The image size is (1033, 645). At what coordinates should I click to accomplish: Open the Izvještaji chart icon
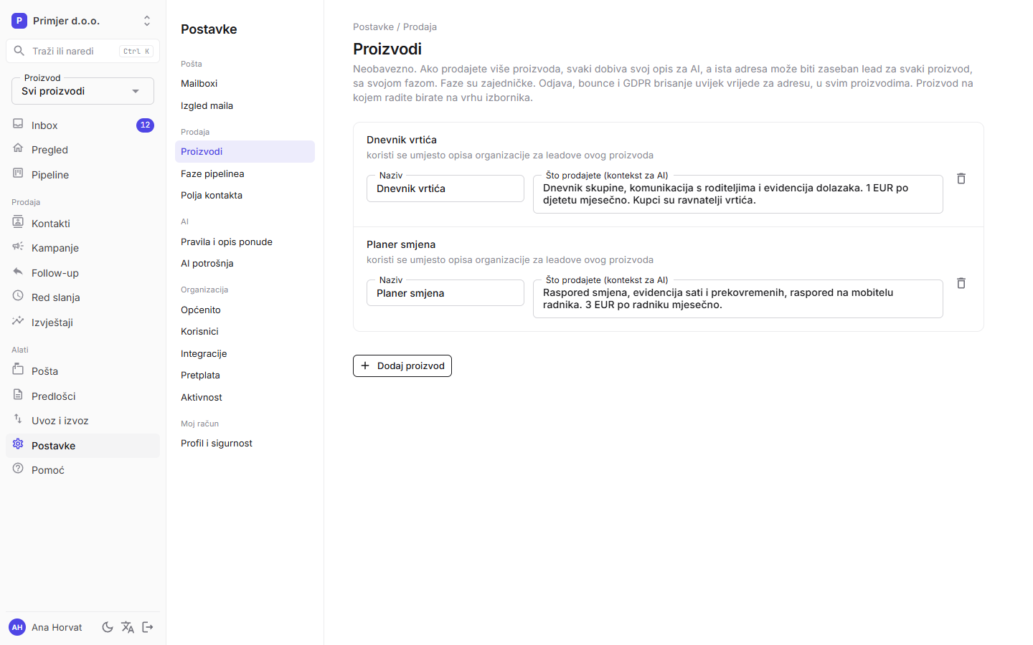point(18,321)
